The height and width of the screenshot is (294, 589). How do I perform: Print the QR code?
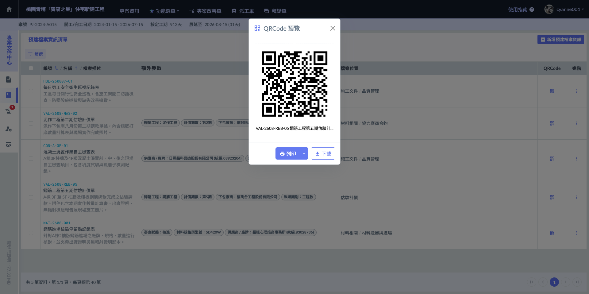[x=288, y=153]
